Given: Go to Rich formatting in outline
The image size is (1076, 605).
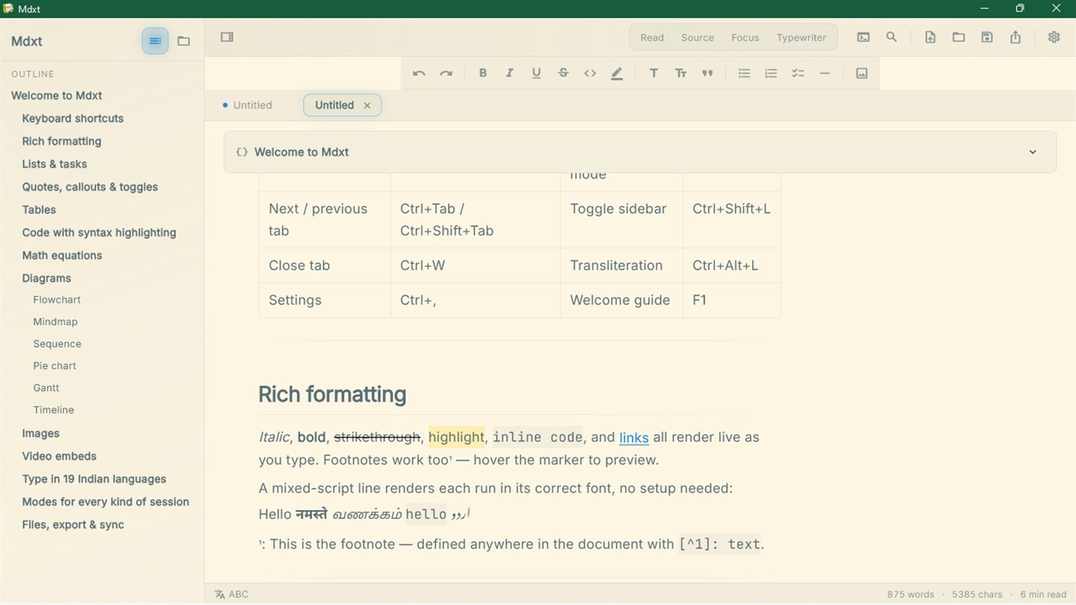Looking at the screenshot, I should point(62,141).
